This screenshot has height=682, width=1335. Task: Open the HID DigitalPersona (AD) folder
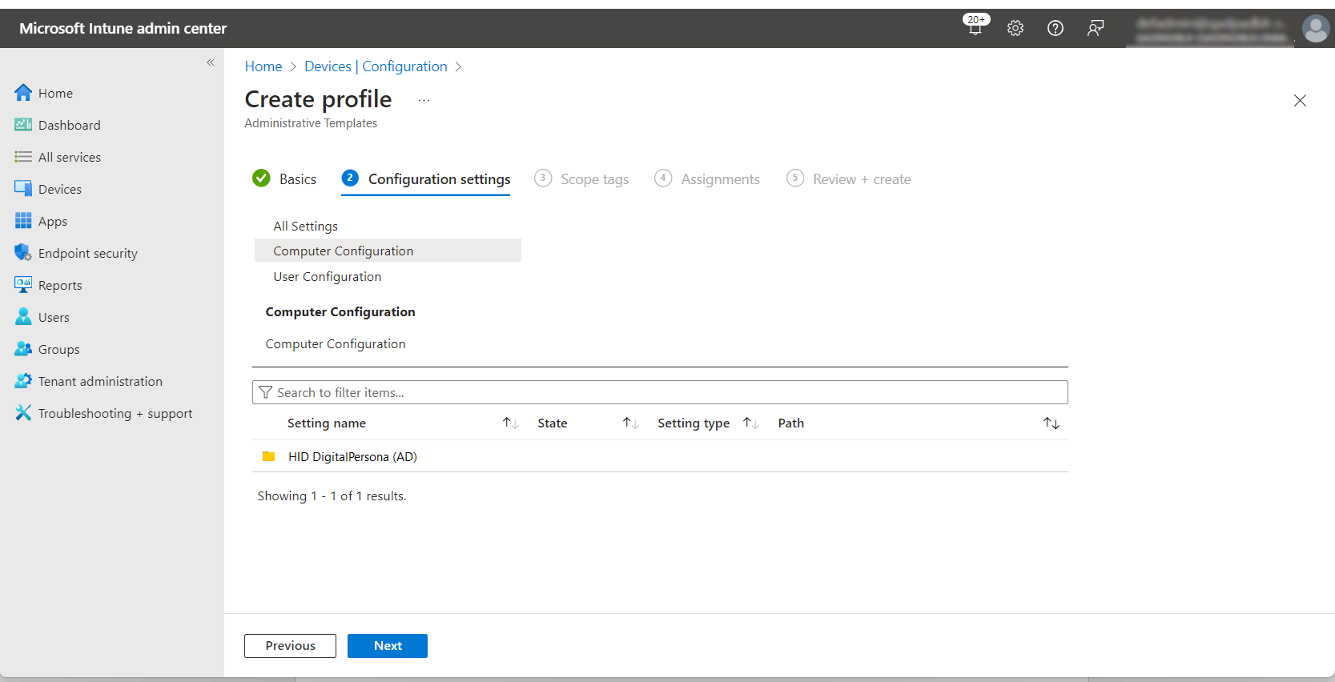(x=352, y=457)
